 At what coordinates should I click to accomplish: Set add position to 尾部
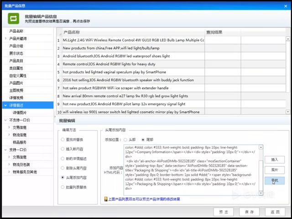tap(143, 140)
